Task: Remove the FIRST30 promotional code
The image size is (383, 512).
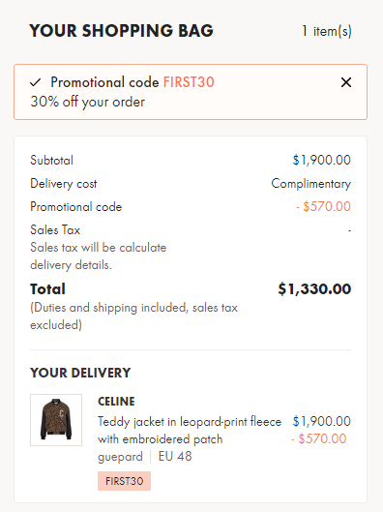Action: 346,82
